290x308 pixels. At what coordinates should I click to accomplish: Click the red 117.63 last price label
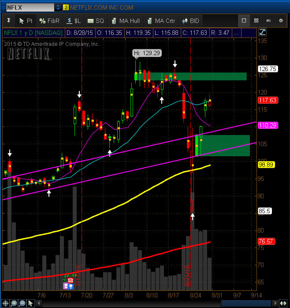pos(268,100)
